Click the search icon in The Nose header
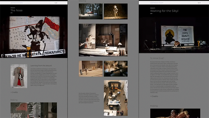 click(55, 3)
